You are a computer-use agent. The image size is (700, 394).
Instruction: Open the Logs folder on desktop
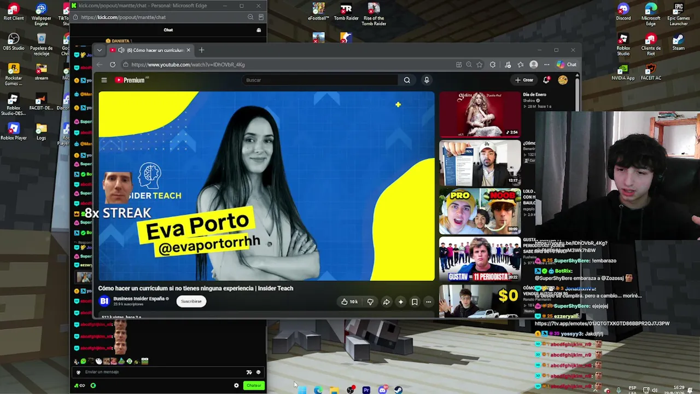[x=41, y=131]
